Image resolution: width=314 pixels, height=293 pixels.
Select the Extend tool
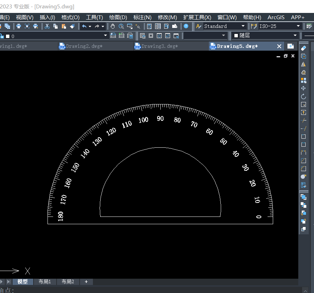point(304,129)
